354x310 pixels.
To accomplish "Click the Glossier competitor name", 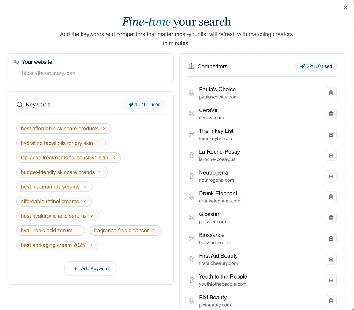I will (x=209, y=214).
